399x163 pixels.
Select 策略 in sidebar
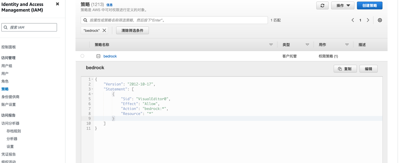5,89
